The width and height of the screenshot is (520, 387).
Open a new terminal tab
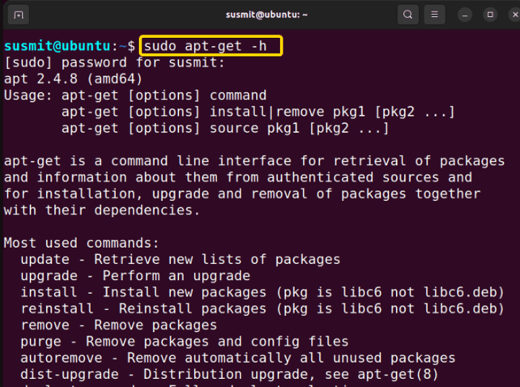[x=18, y=15]
